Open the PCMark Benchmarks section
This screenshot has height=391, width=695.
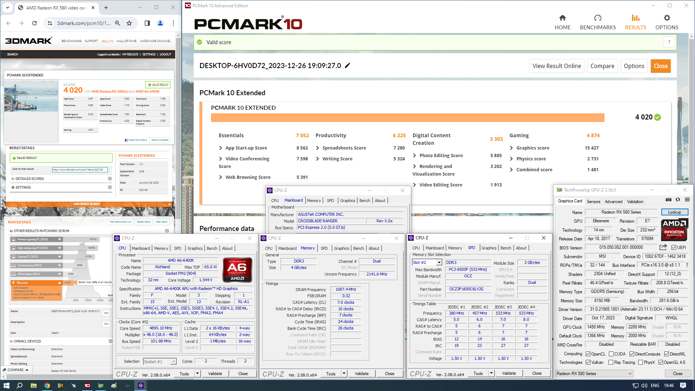[x=598, y=22]
